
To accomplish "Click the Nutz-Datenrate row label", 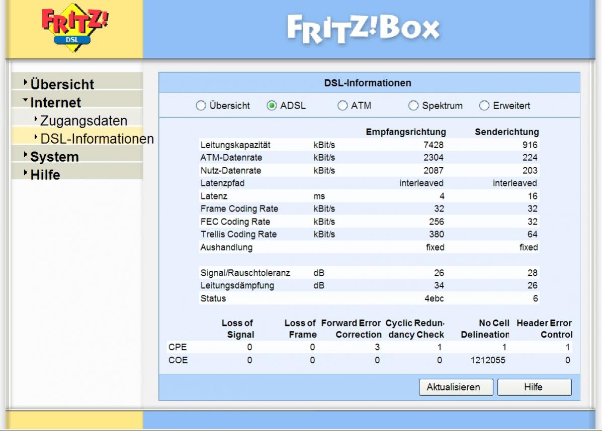I will tap(231, 170).
